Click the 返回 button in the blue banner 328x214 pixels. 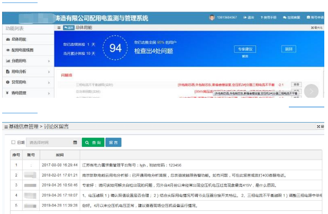pos(288,49)
